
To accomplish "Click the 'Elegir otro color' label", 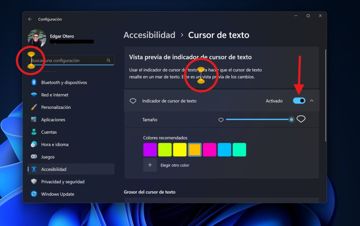I will (x=175, y=165).
